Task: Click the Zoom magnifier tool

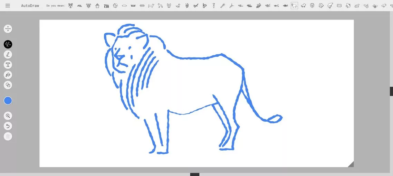Action: coord(8,116)
